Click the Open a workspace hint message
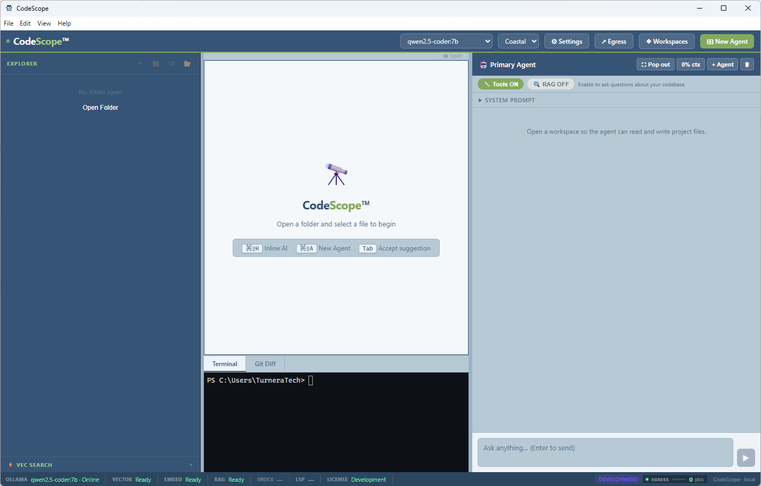This screenshot has width=761, height=486. (x=616, y=132)
